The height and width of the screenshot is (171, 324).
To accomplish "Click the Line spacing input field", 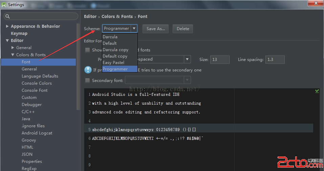I will pyautogui.click(x=275, y=60).
